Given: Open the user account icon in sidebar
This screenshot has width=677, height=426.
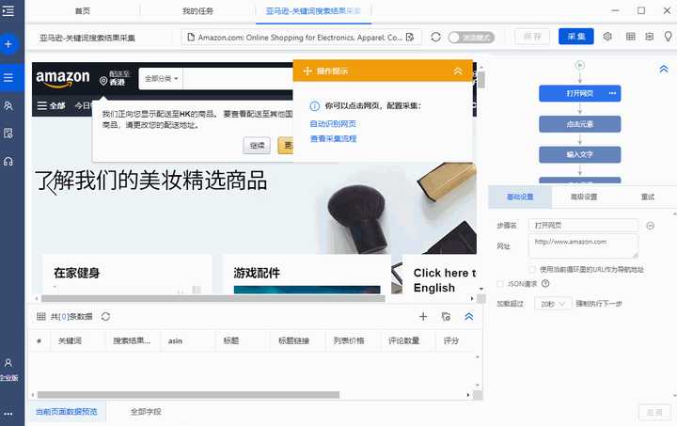Looking at the screenshot, I should [8, 363].
